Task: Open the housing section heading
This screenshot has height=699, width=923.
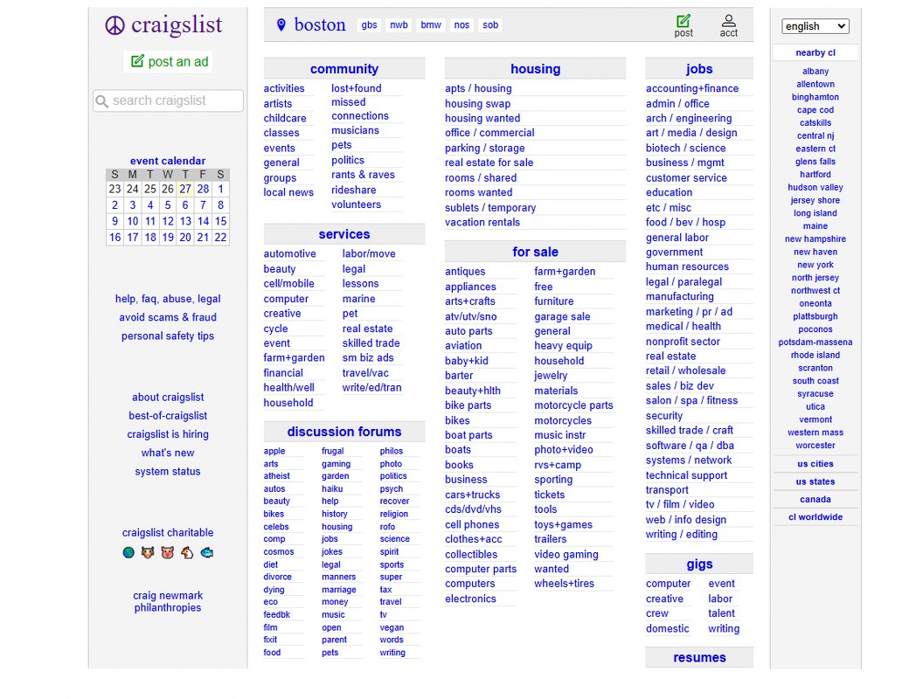Action: (535, 69)
